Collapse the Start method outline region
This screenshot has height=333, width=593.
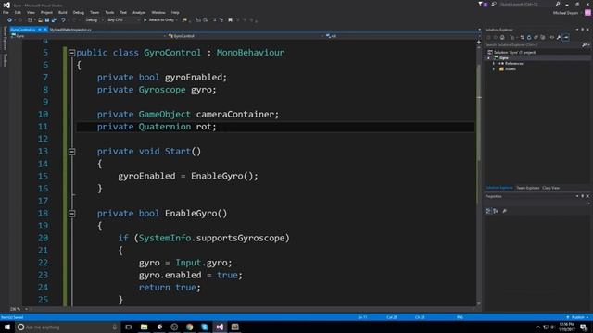[72, 152]
